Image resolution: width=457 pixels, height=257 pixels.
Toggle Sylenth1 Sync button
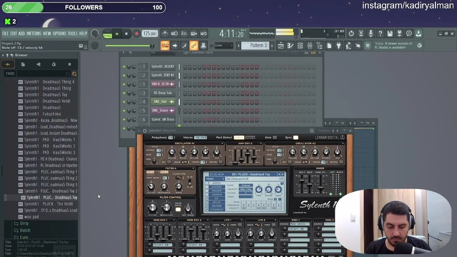296,137
